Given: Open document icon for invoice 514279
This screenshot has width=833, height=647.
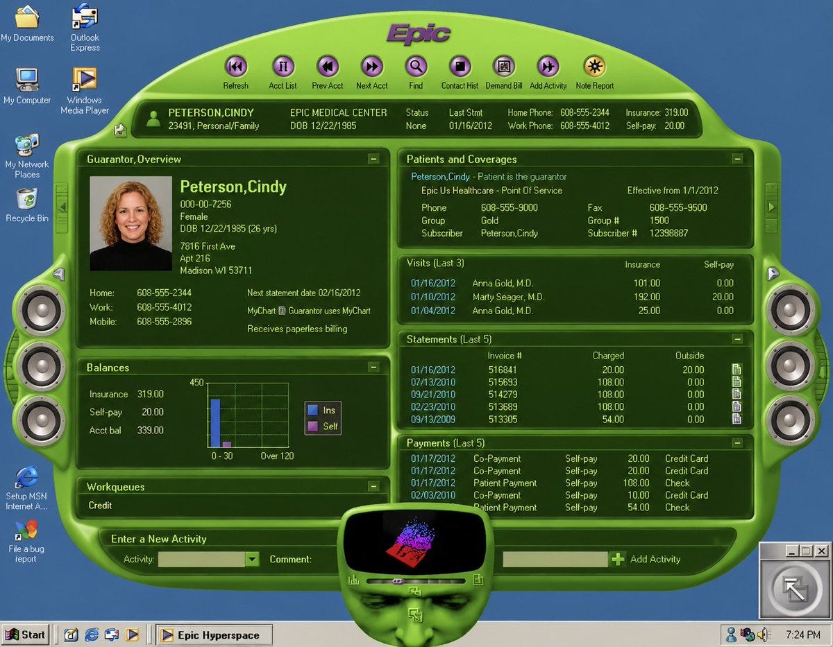Looking at the screenshot, I should [x=737, y=395].
